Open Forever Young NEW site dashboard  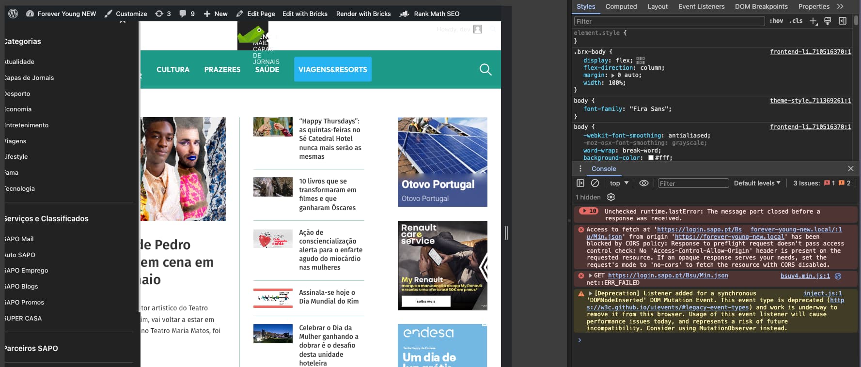click(x=61, y=14)
